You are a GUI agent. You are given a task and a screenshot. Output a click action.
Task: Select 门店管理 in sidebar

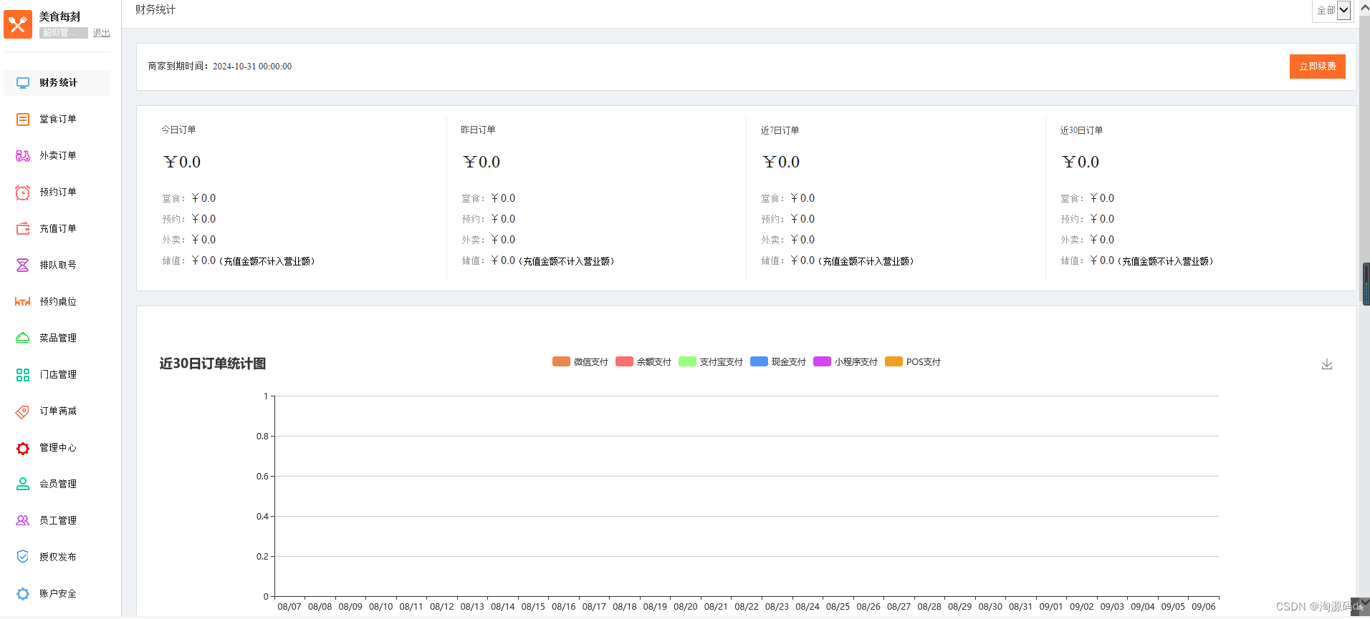coord(57,375)
